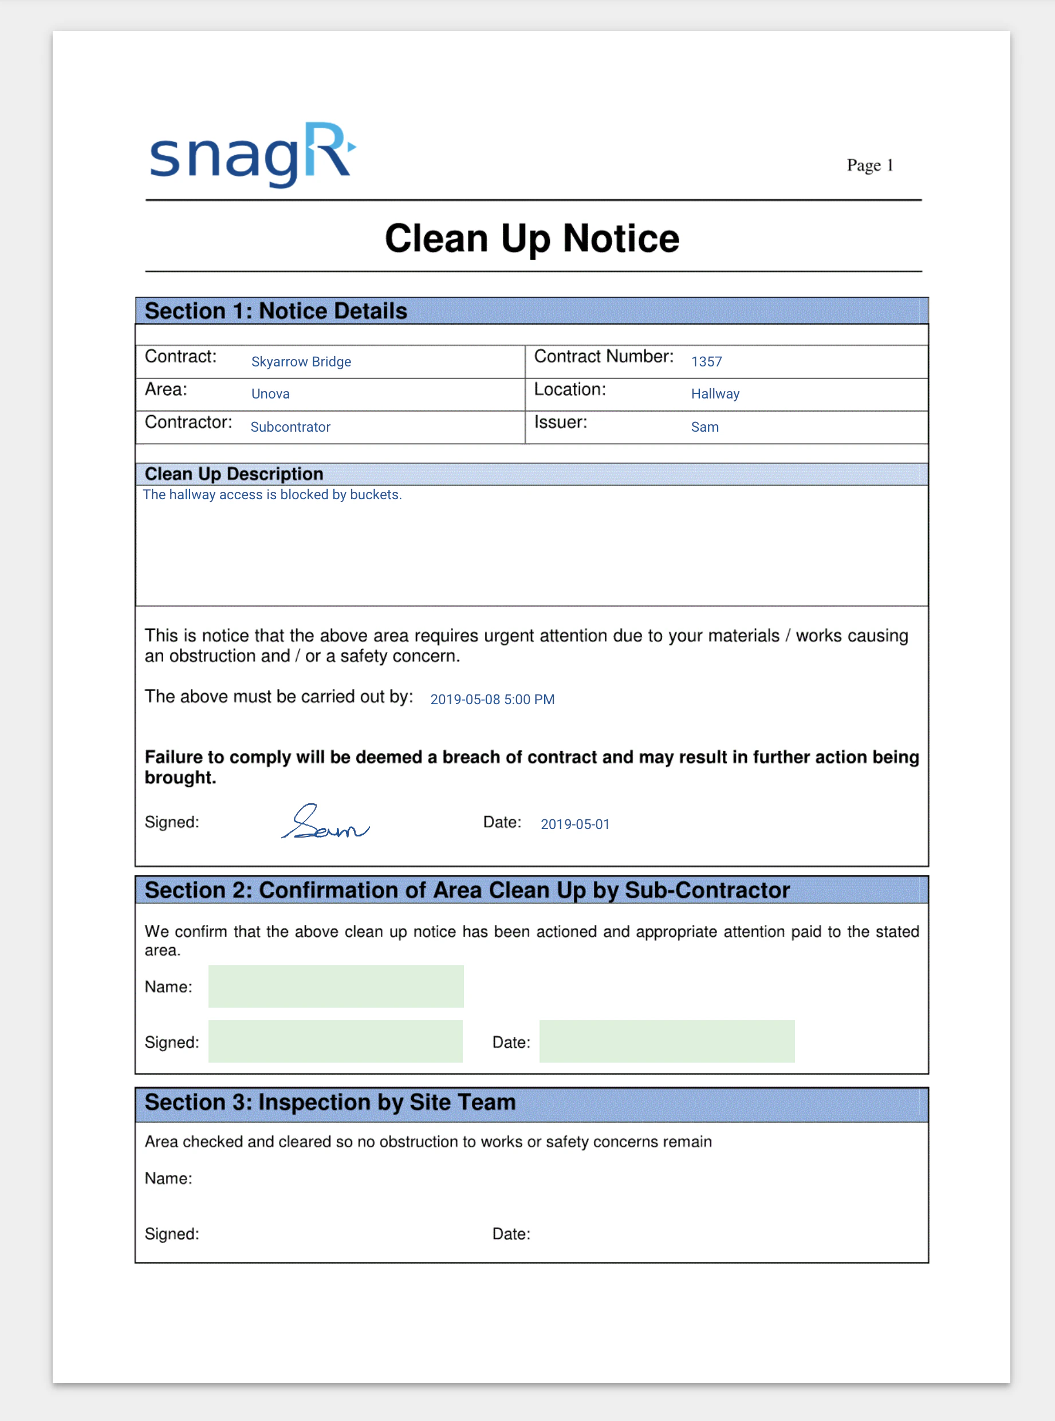Screen dimensions: 1055x1421
Task: Click the Section 2 confirmation header
Action: point(467,890)
